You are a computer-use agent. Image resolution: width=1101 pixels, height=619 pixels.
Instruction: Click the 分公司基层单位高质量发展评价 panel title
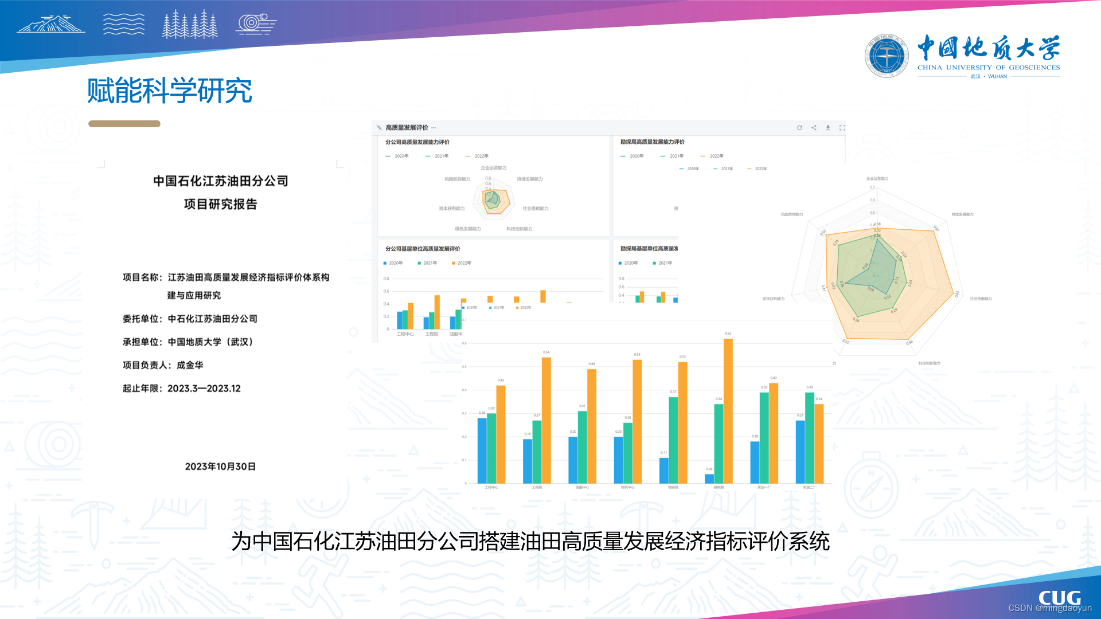[423, 249]
